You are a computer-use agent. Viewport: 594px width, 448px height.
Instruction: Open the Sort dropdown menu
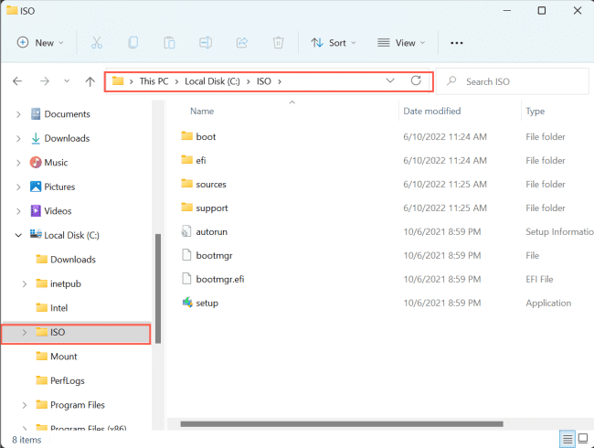click(333, 43)
